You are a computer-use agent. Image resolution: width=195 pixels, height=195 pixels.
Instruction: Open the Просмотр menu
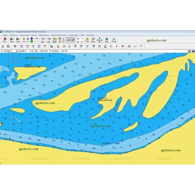24,35
